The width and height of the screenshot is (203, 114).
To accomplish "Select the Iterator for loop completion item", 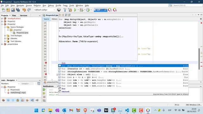I will click(123, 69).
